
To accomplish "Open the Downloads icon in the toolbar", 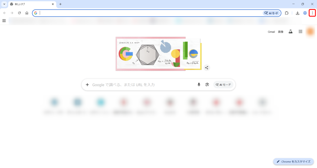I will tap(297, 13).
